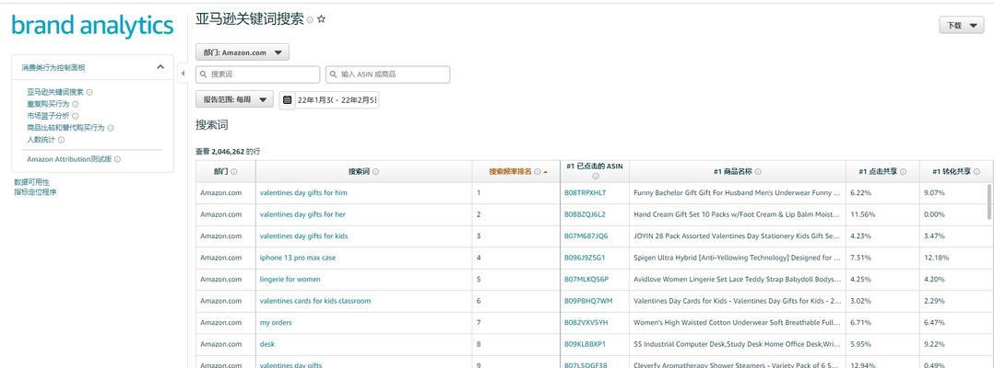
Task: Click the 查看 2,046,262 的行 row count text
Action: 228,152
